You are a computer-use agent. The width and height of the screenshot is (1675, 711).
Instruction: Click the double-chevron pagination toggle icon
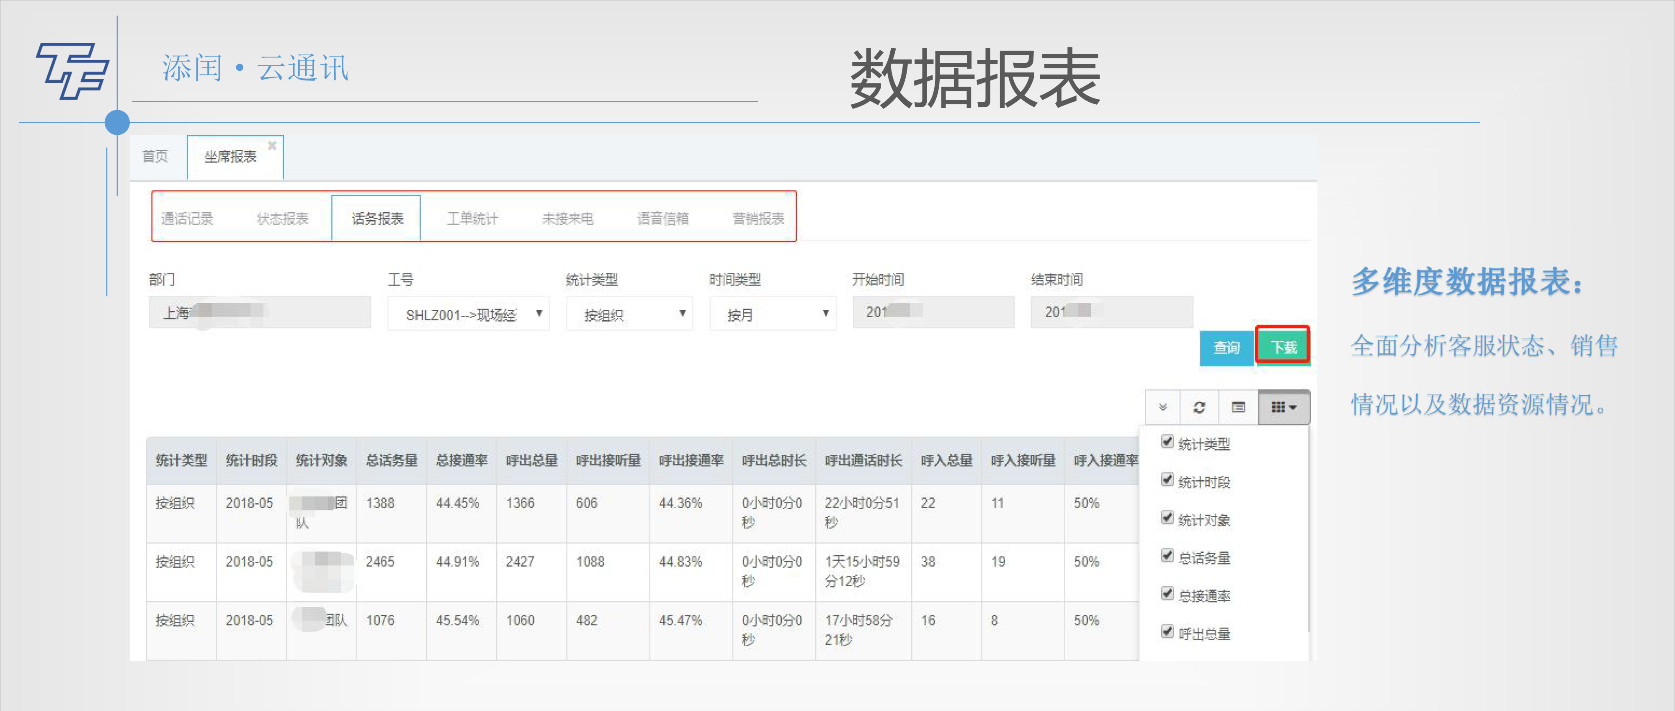point(1162,407)
